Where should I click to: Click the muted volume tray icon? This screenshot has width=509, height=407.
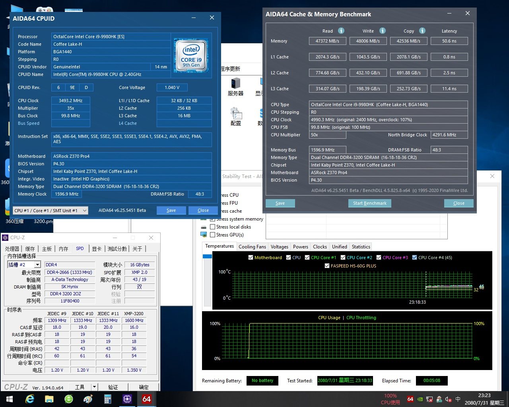click(449, 399)
